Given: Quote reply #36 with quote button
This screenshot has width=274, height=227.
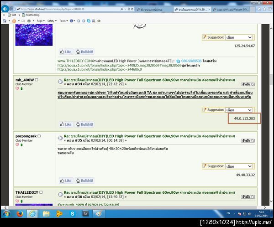Looking at the screenshot, I should click(248, 197).
